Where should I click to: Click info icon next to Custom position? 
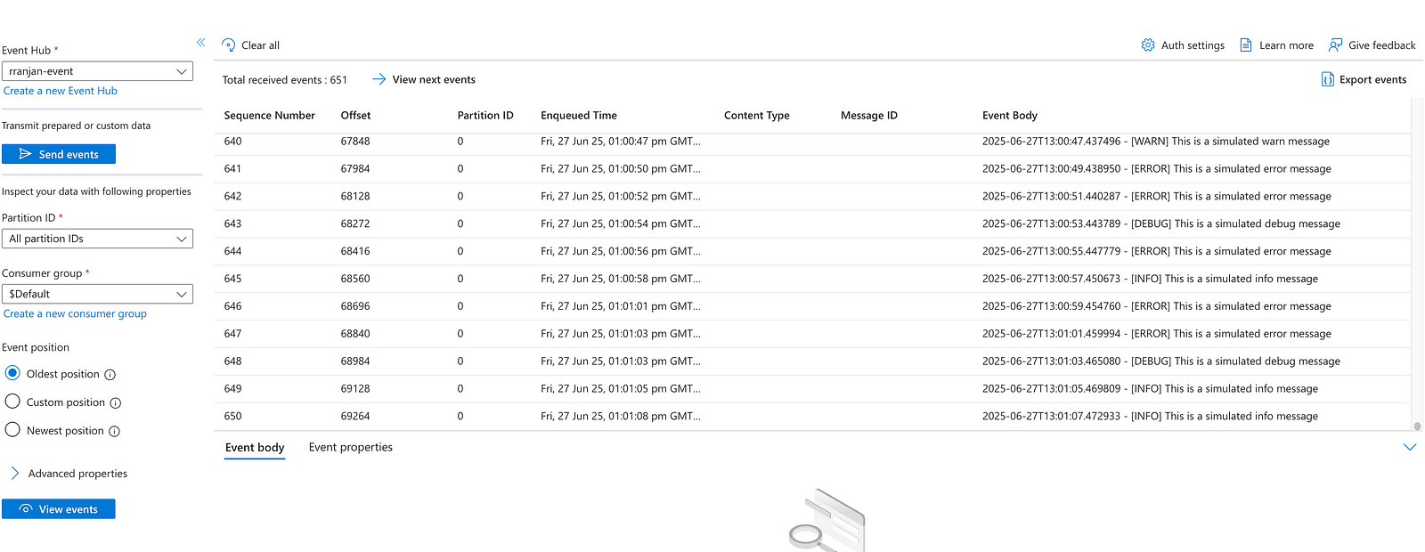116,403
